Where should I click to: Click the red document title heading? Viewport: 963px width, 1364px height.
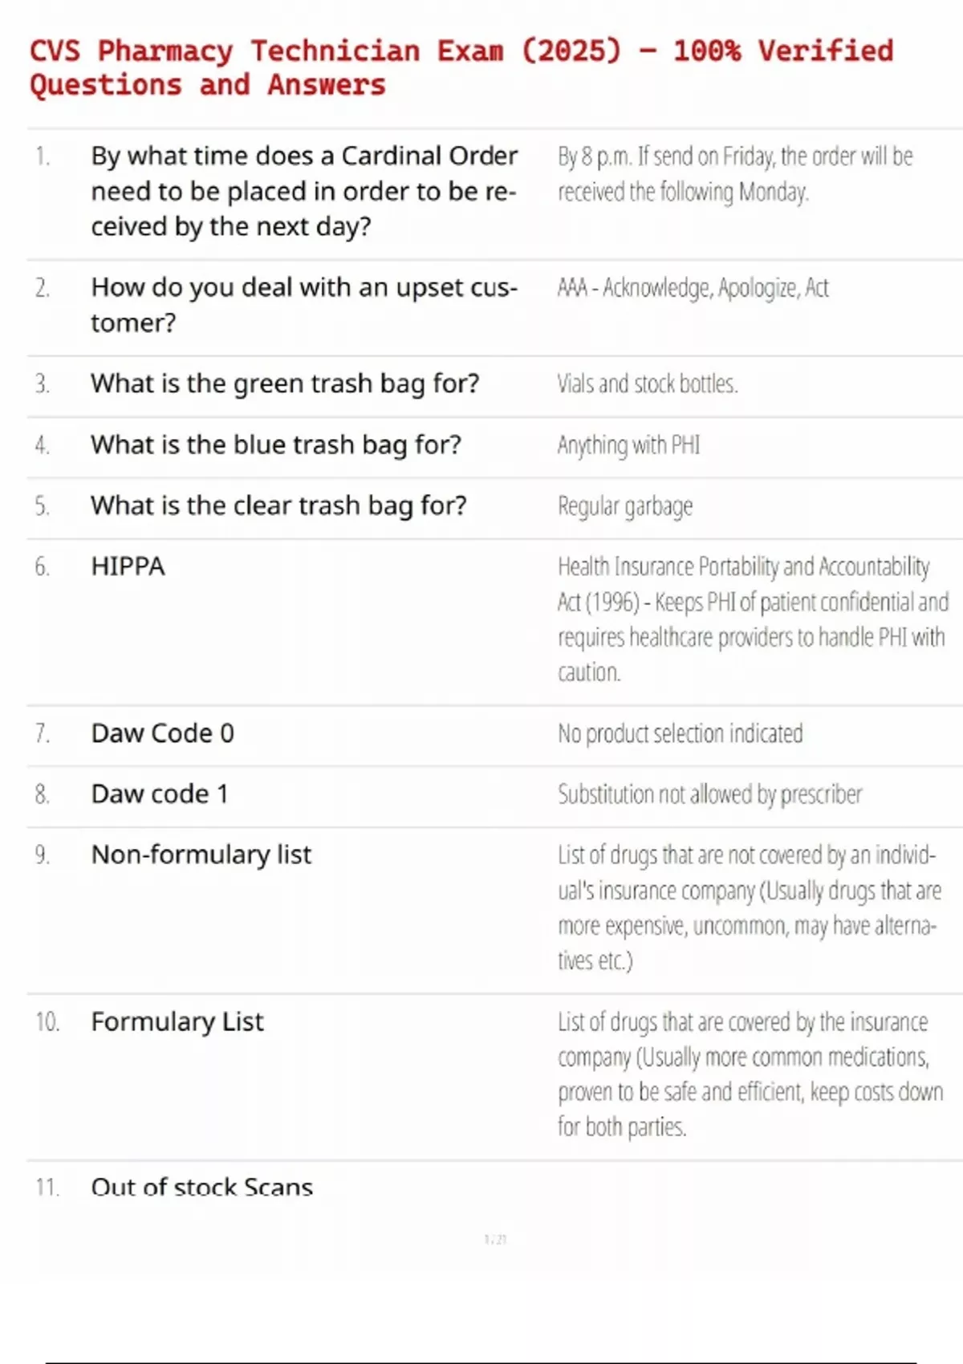point(461,67)
